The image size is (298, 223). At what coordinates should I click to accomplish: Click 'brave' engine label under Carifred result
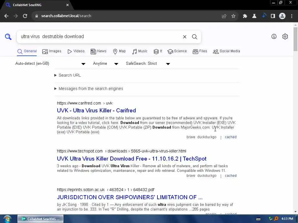(191, 137)
